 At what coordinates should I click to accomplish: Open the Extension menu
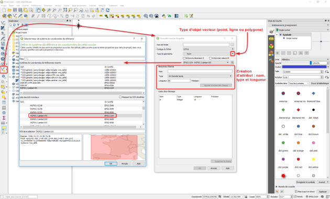[48, 6]
